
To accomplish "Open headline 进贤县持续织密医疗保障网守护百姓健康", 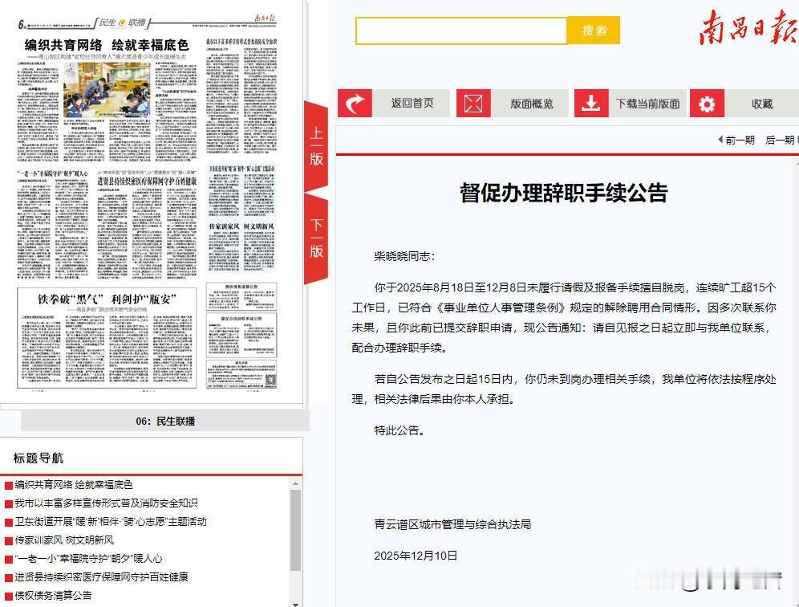I will (96, 576).
